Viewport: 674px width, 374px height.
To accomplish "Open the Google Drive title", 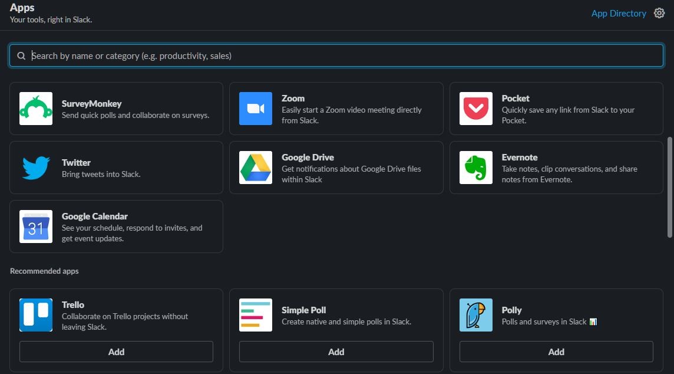I will pyautogui.click(x=308, y=157).
